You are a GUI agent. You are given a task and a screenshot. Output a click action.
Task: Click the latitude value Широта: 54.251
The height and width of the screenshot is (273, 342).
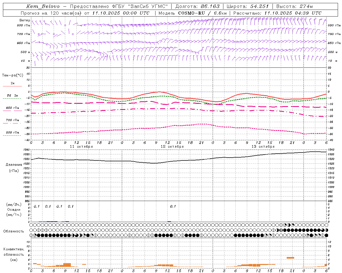coord(248,6)
